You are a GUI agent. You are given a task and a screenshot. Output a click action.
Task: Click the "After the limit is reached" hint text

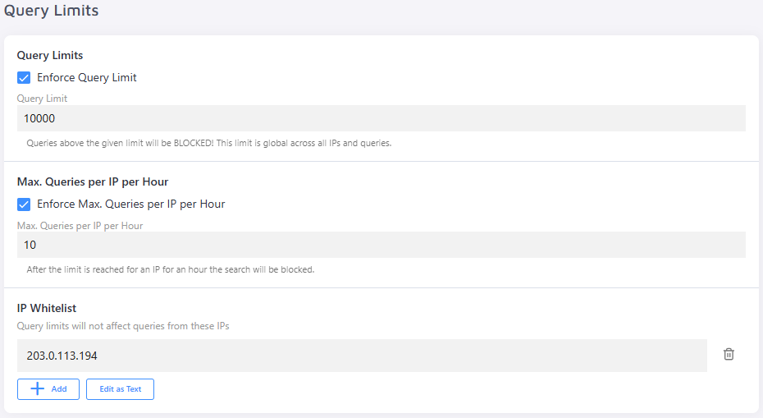(171, 269)
